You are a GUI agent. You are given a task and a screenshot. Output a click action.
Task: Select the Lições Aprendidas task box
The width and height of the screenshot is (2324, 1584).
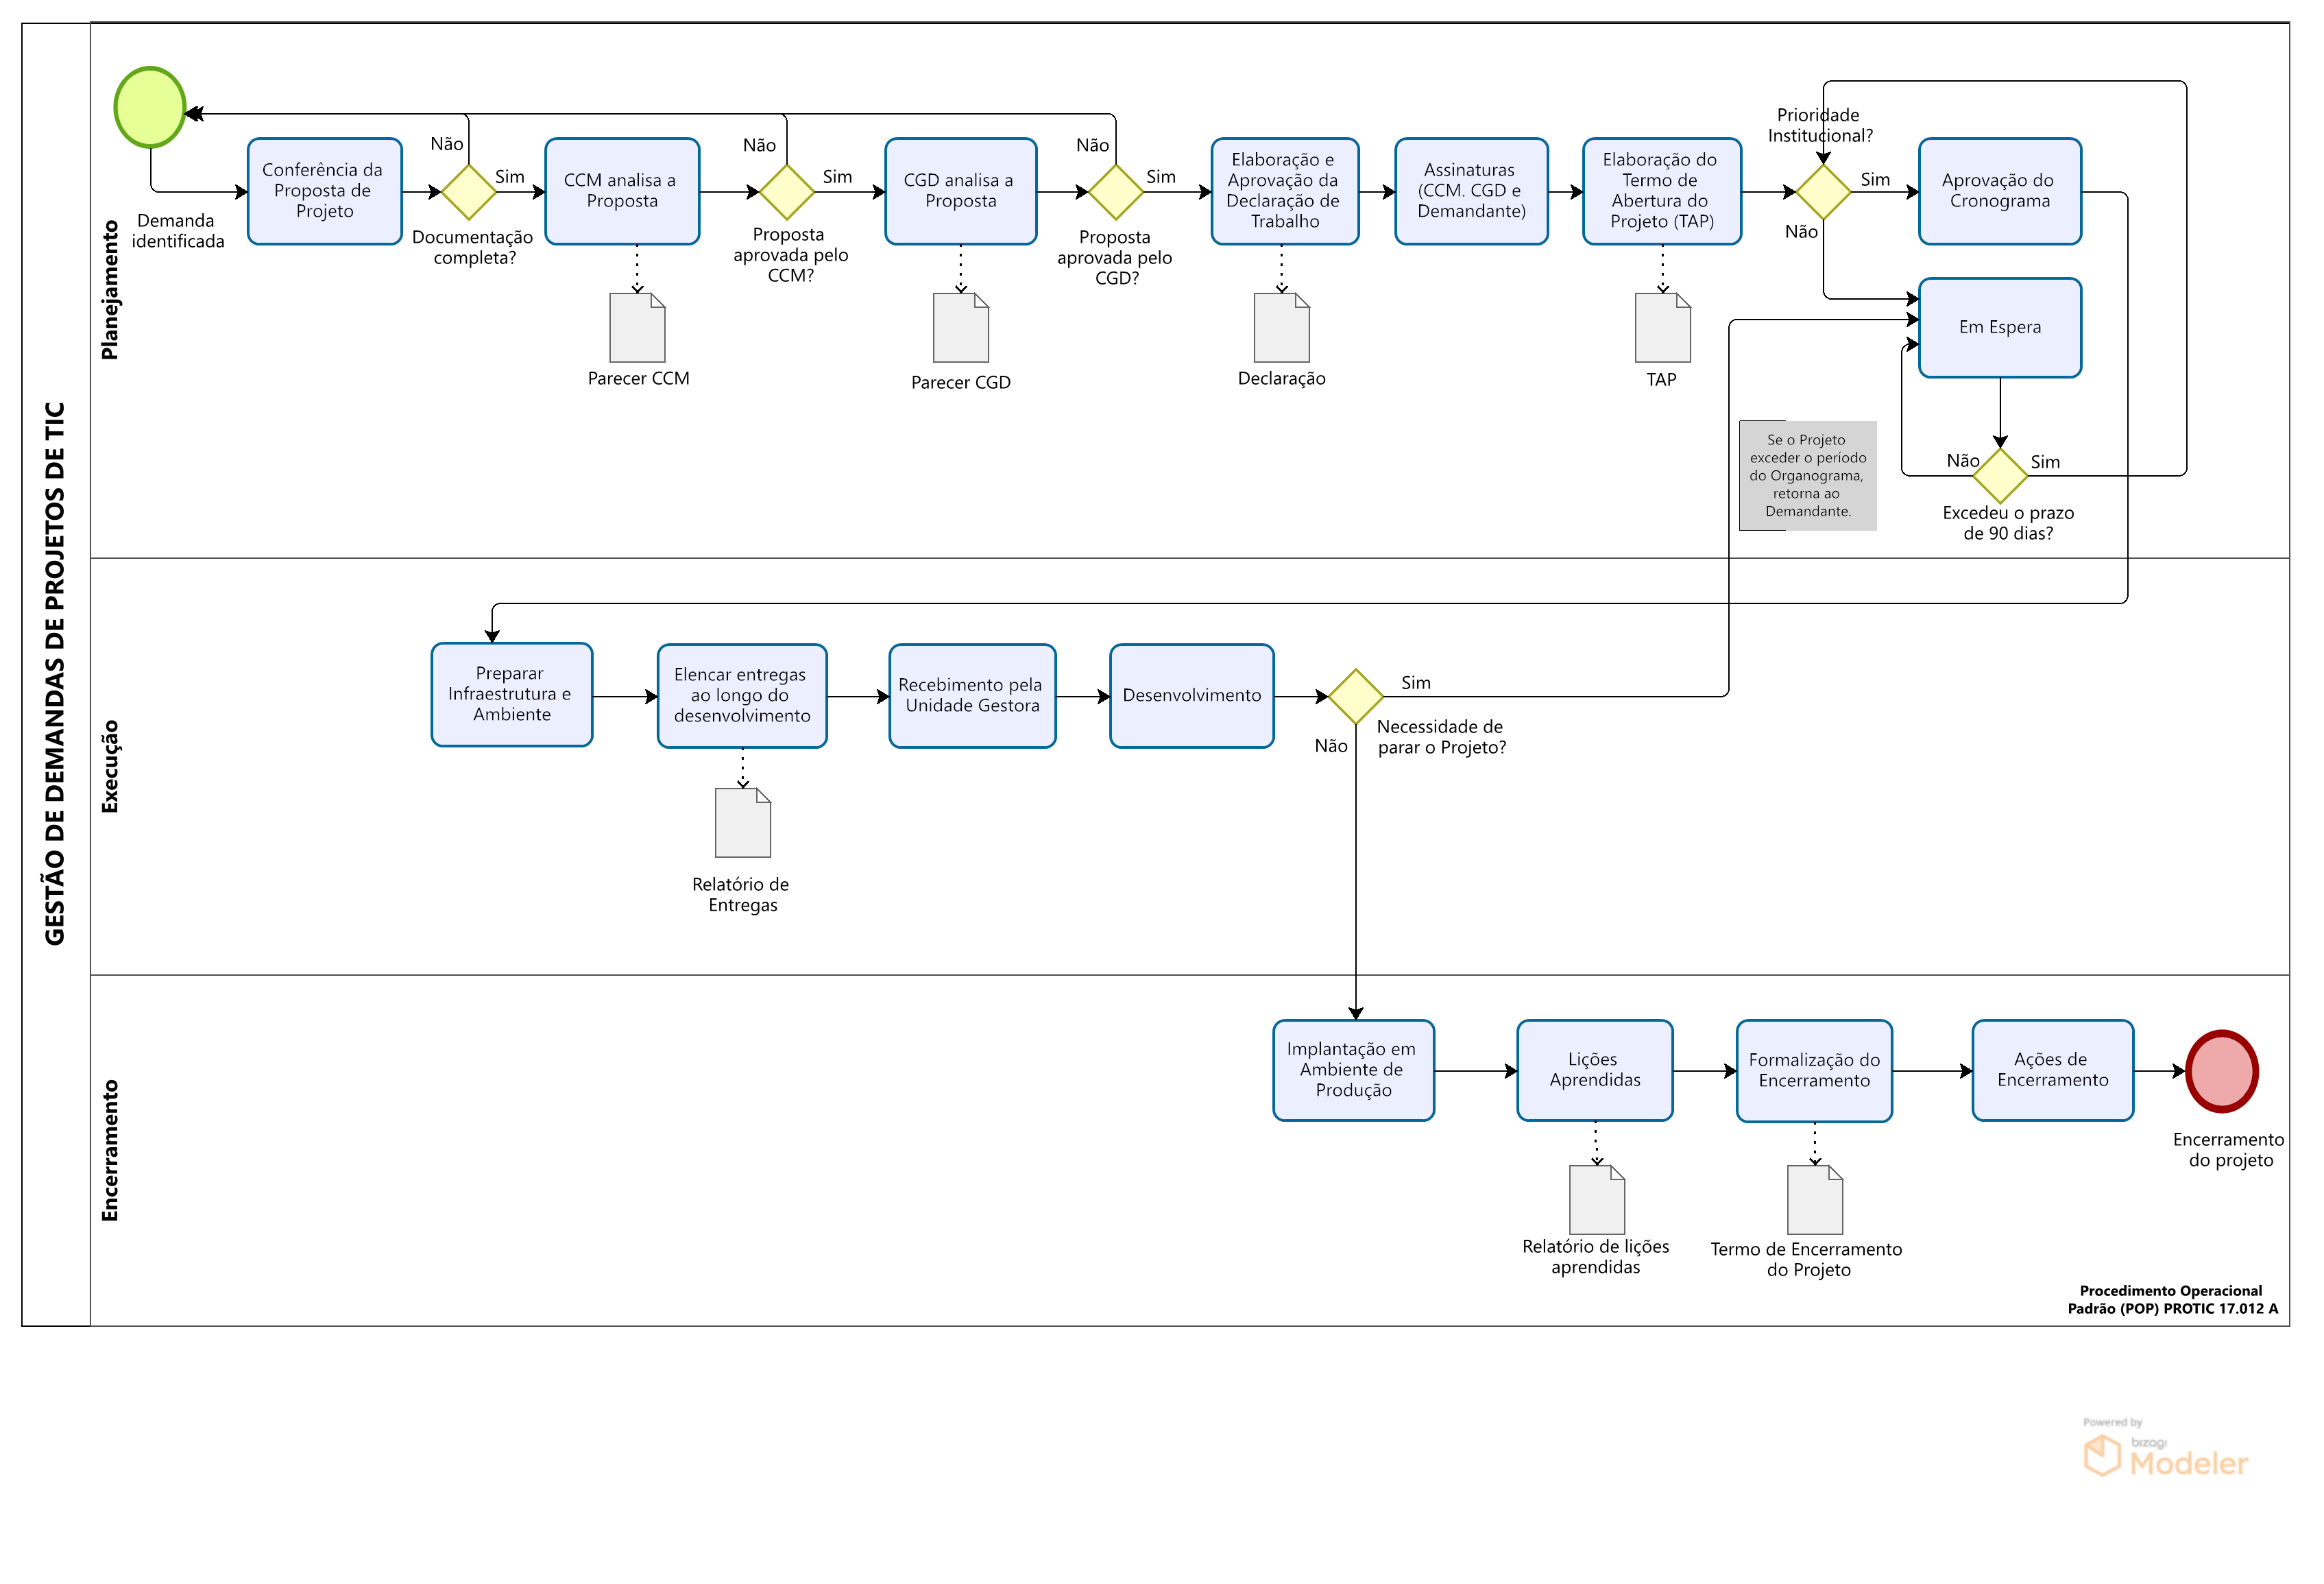[x=1594, y=1070]
